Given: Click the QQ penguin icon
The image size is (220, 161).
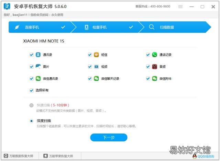Looking at the screenshot, I should click(x=195, y=156).
